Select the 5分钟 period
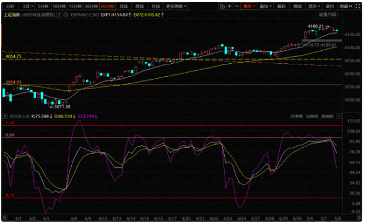 coord(43,7)
